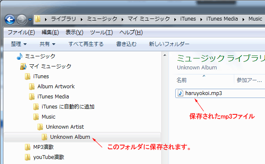The width and height of the screenshot is (265, 164).
Task: Open the ツール(T) menu
Action: [102, 32]
